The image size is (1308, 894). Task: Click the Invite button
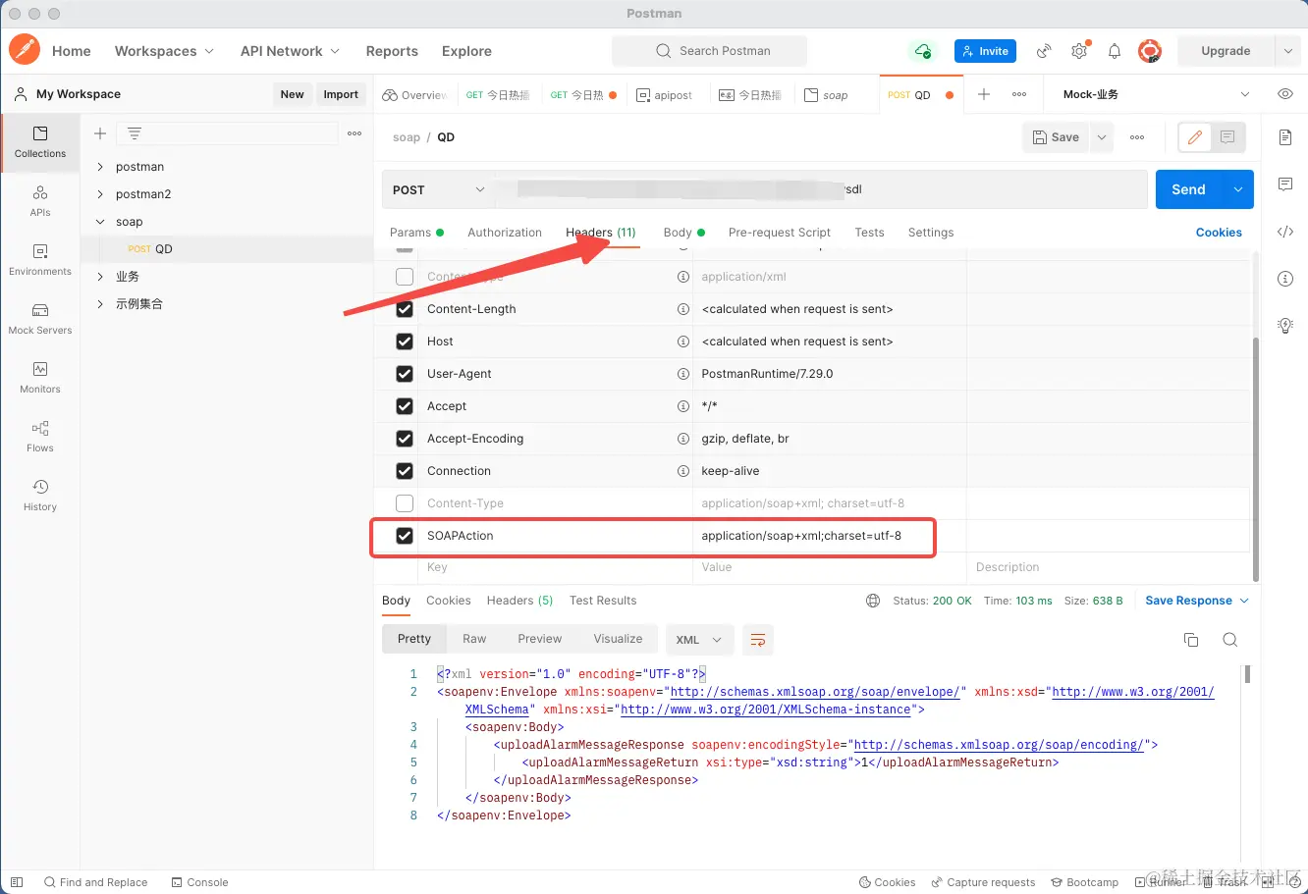pyautogui.click(x=985, y=51)
